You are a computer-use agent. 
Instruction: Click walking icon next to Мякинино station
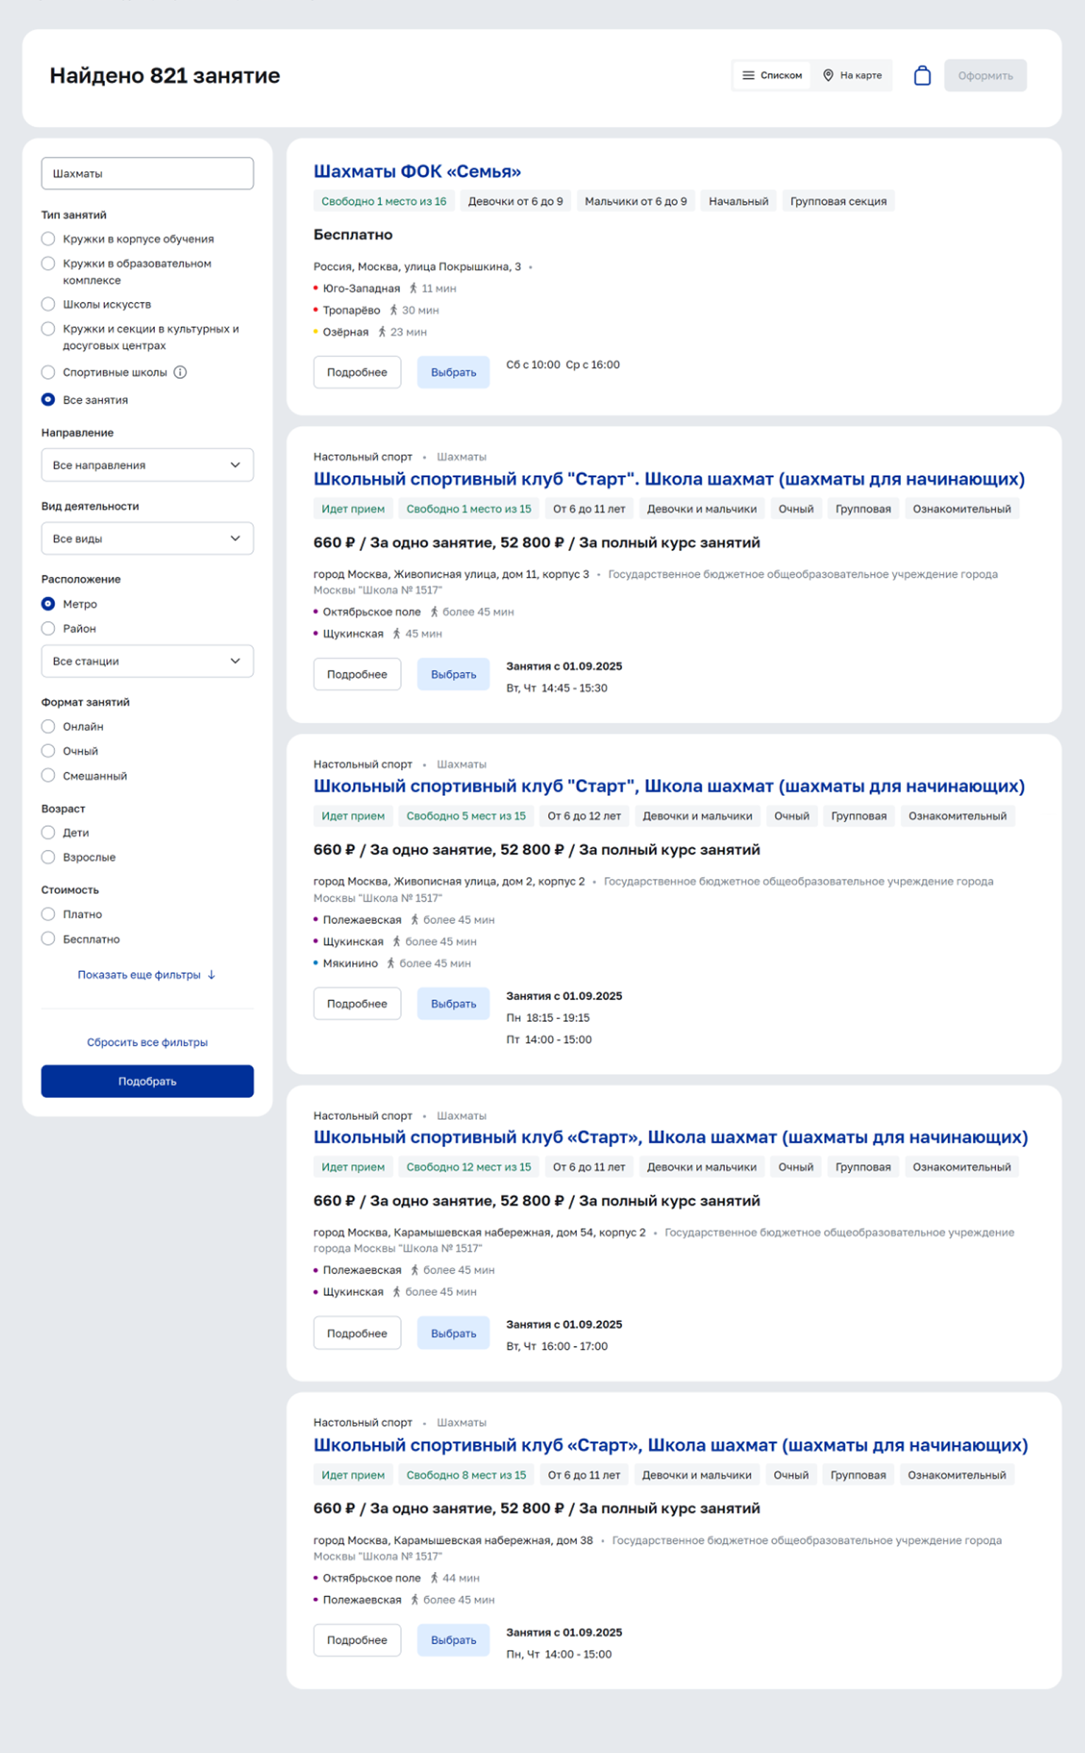(390, 963)
